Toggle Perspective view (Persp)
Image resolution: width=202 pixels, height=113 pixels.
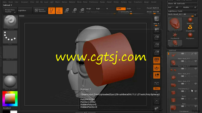click(x=157, y=60)
